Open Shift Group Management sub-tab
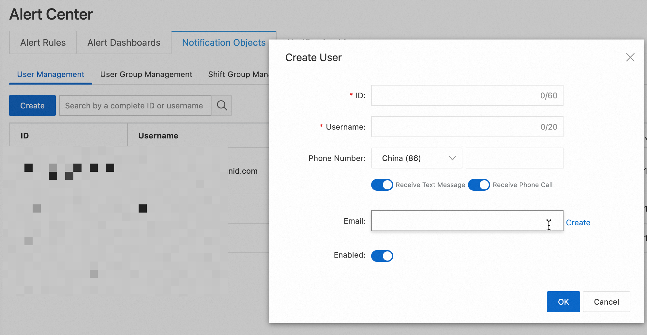The height and width of the screenshot is (335, 647). (238, 74)
